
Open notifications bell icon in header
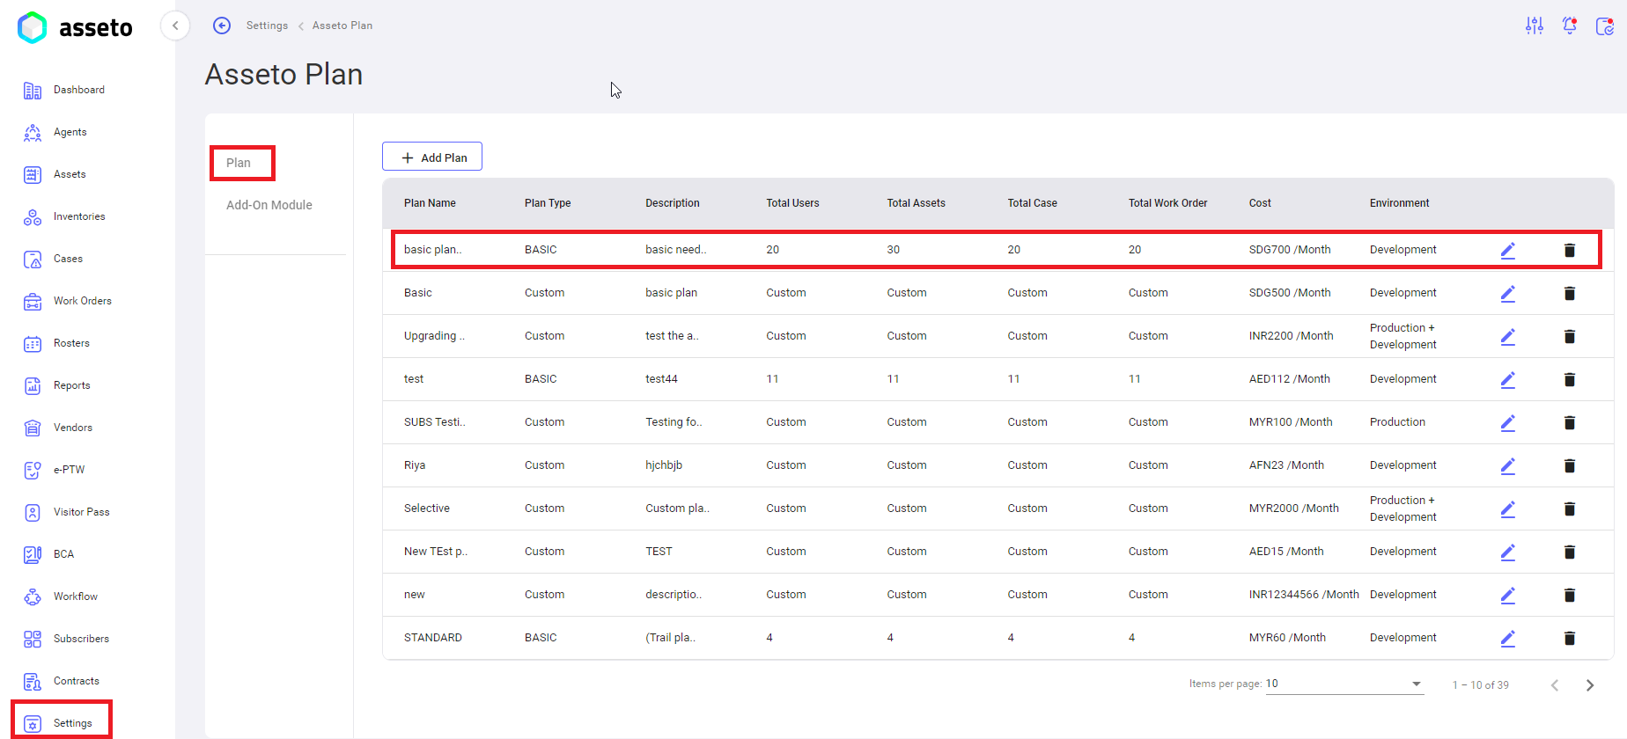click(x=1570, y=26)
